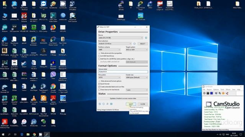Open Rufus settings icon in bottom row
Viewport: 245px width, 137px height.
108,104
